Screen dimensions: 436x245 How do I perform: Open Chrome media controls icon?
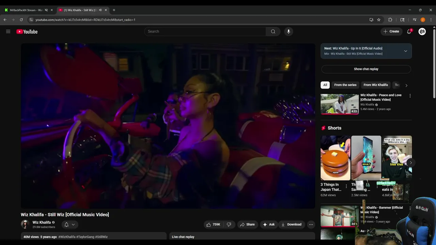pyautogui.click(x=415, y=20)
